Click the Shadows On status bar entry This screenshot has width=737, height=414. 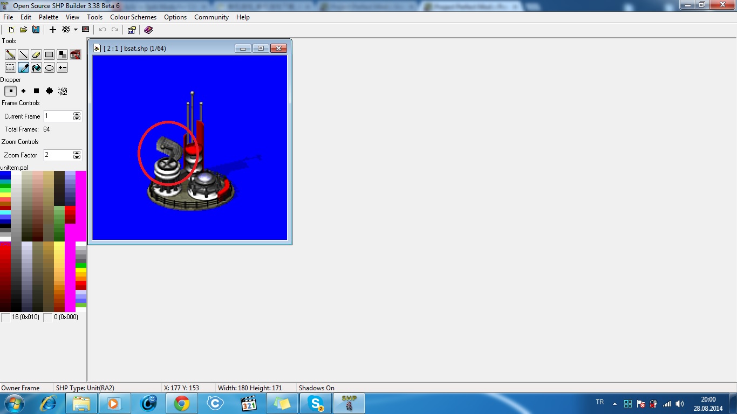[317, 388]
